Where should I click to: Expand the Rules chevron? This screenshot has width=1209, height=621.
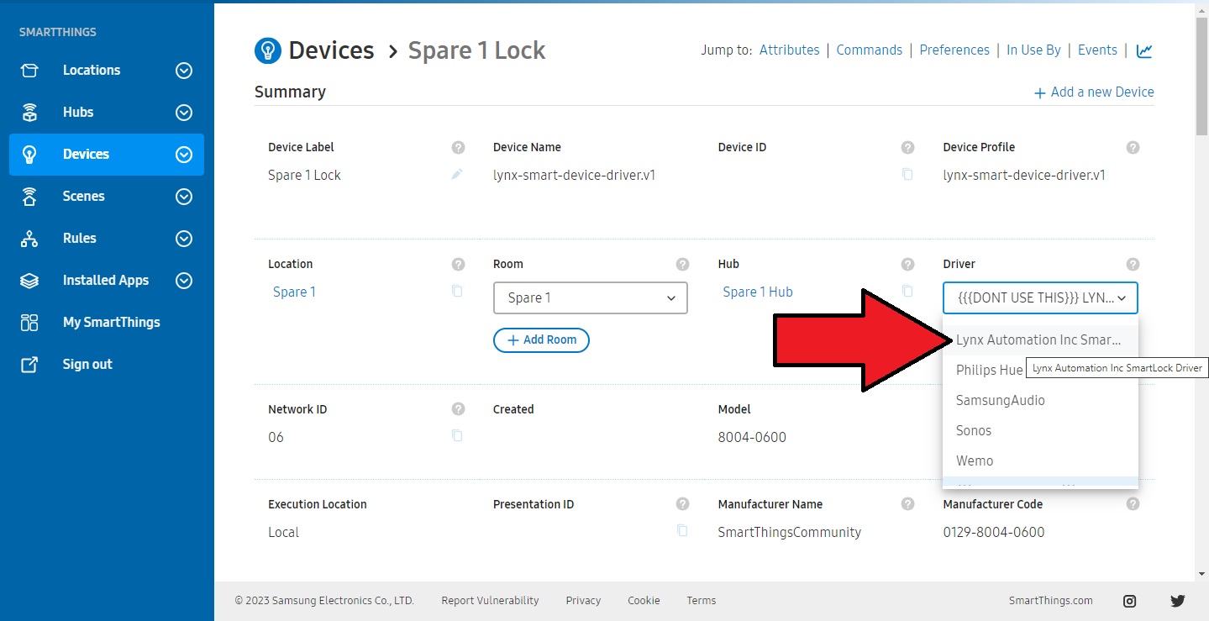pos(184,239)
